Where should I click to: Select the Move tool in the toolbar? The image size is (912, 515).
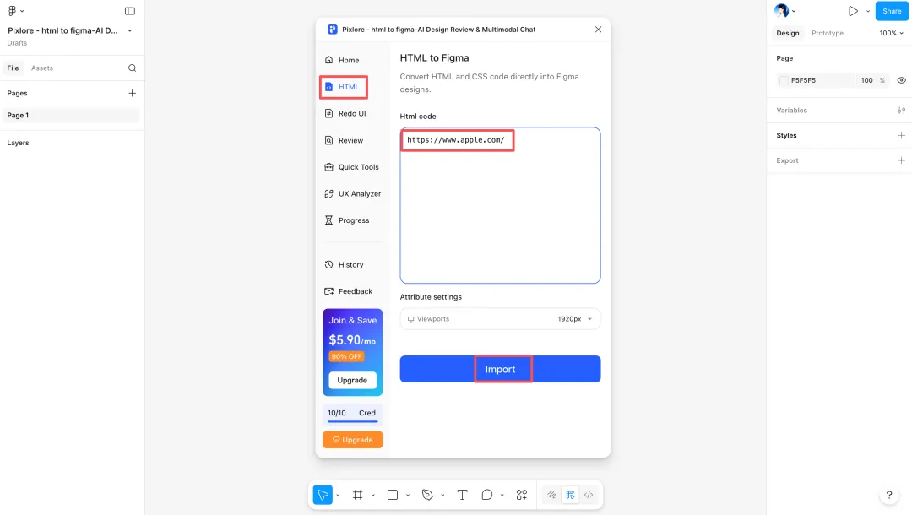pyautogui.click(x=323, y=495)
